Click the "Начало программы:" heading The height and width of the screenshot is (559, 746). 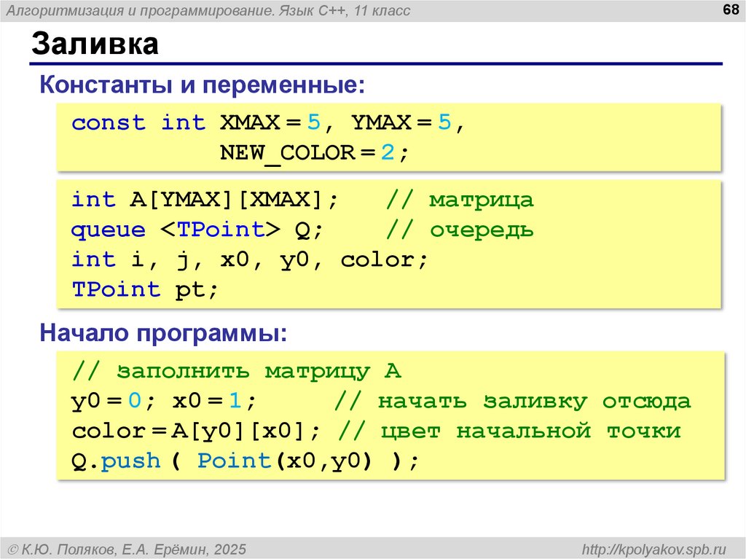pos(163,335)
